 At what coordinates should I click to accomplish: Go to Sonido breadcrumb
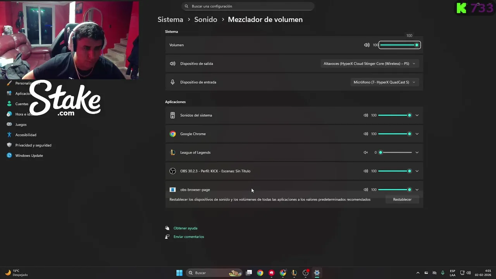click(206, 19)
